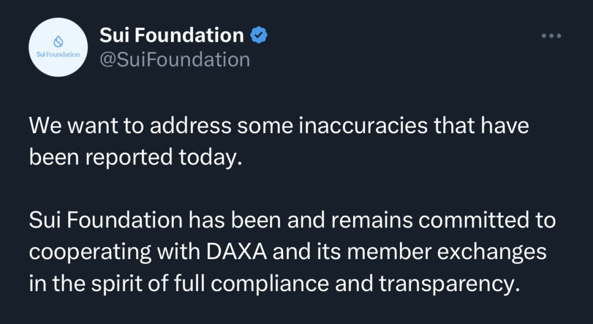Click the line 'been reported today.'
The height and width of the screenshot is (324, 593).
click(x=136, y=157)
